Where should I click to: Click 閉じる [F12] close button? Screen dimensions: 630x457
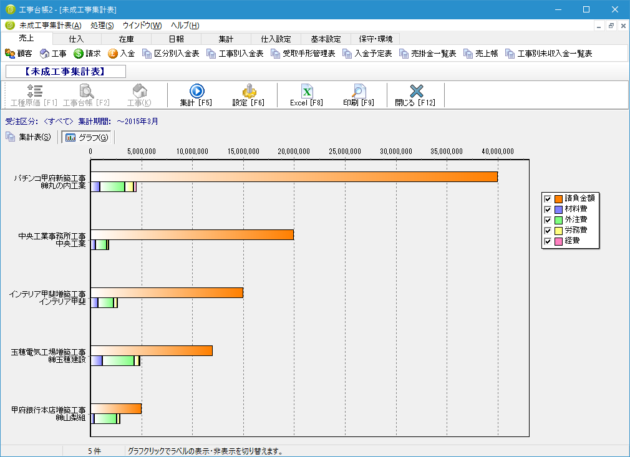point(415,95)
